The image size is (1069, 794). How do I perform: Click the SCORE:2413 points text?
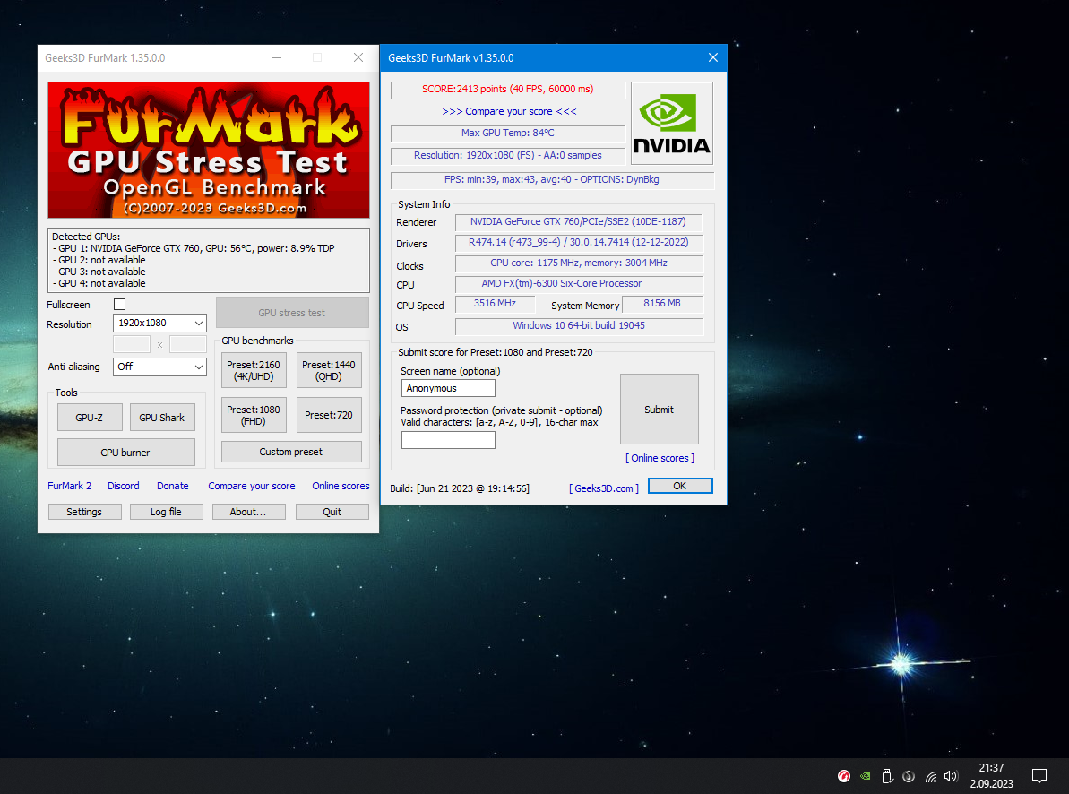(508, 89)
